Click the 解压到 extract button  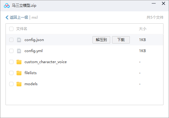(101, 40)
